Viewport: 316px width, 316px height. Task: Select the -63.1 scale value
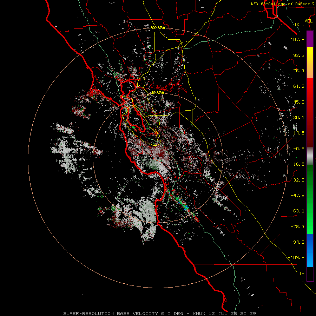297,211
